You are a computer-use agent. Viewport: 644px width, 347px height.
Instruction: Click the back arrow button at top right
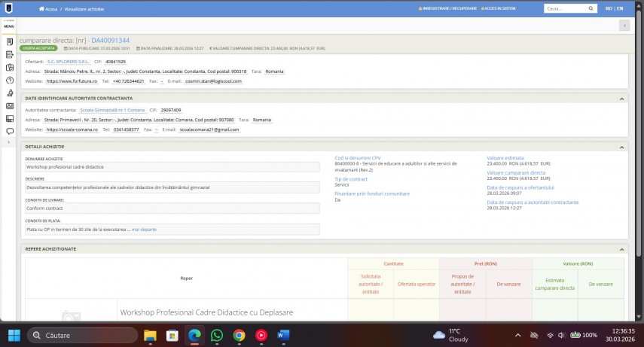coord(624,25)
